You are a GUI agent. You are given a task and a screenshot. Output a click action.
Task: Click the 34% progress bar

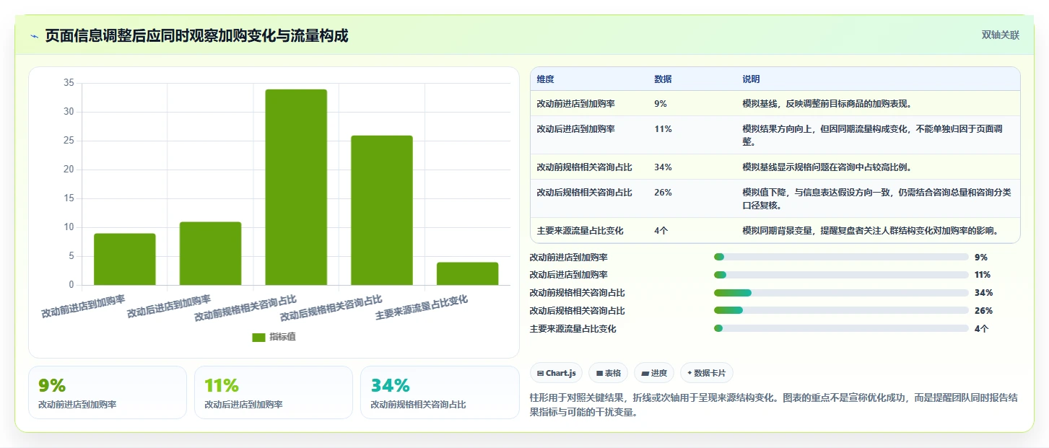point(841,293)
